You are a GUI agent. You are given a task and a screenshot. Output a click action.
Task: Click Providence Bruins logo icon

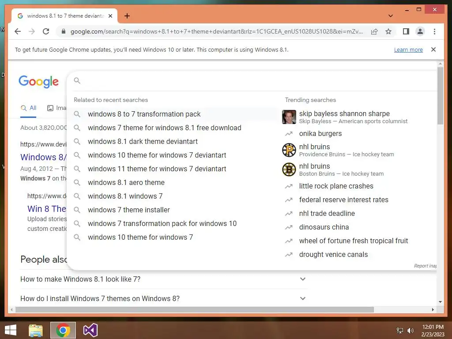coord(289,150)
